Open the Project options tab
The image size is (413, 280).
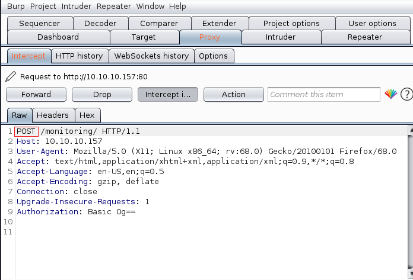pos(291,23)
